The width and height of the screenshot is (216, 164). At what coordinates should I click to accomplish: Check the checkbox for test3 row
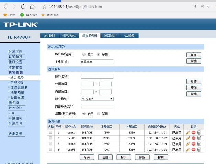point(51,143)
